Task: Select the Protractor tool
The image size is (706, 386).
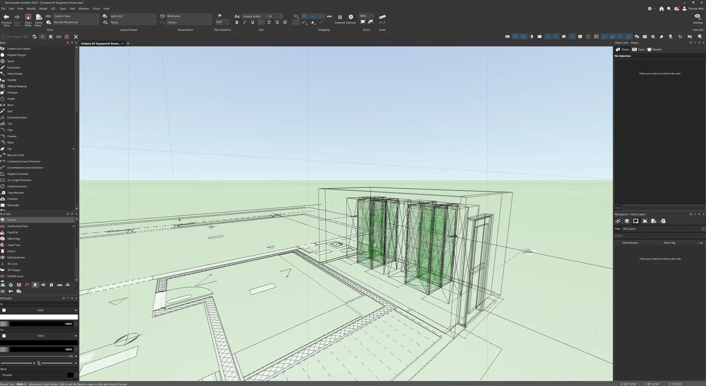Action: (x=37, y=199)
